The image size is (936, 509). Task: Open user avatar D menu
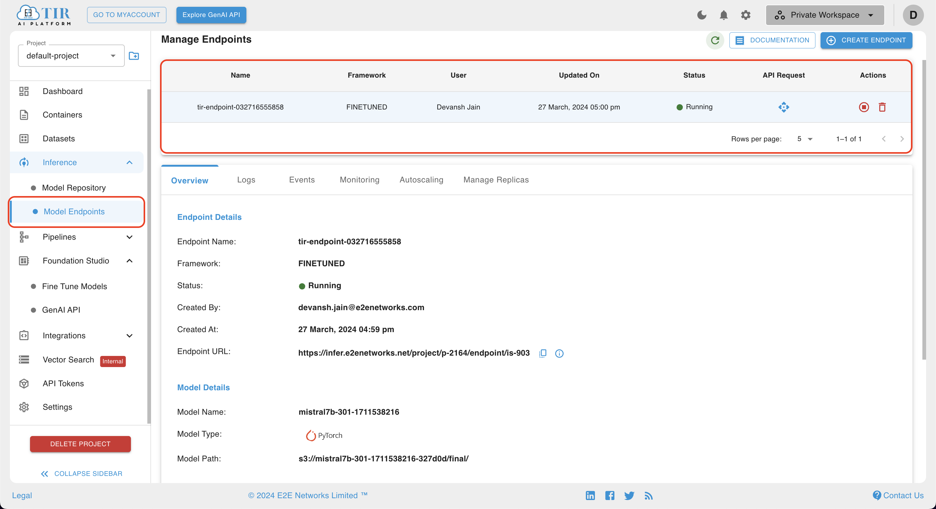(x=913, y=15)
